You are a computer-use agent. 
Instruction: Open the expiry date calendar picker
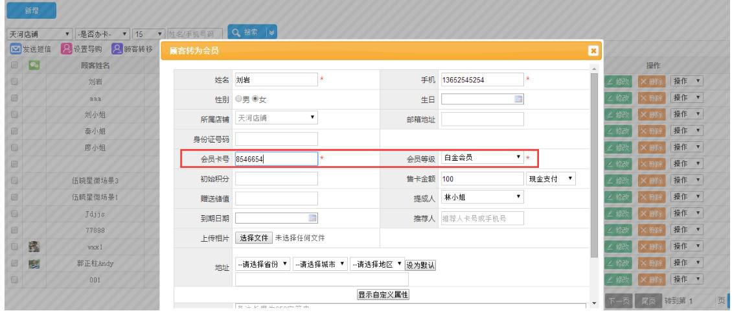312,218
